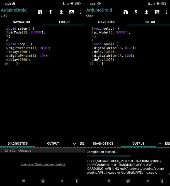Switch to NAVIGATOR tab in right screen

coord(107,22)
